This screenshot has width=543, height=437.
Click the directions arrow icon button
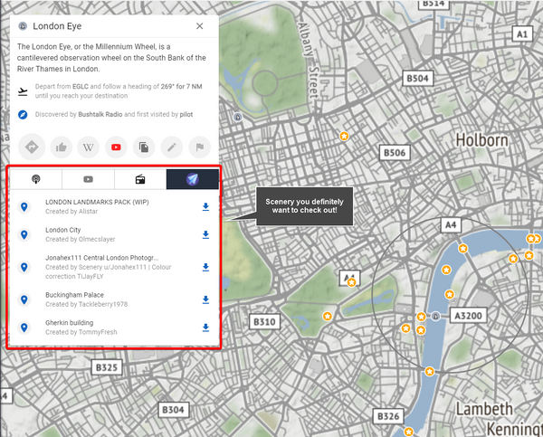(33, 147)
